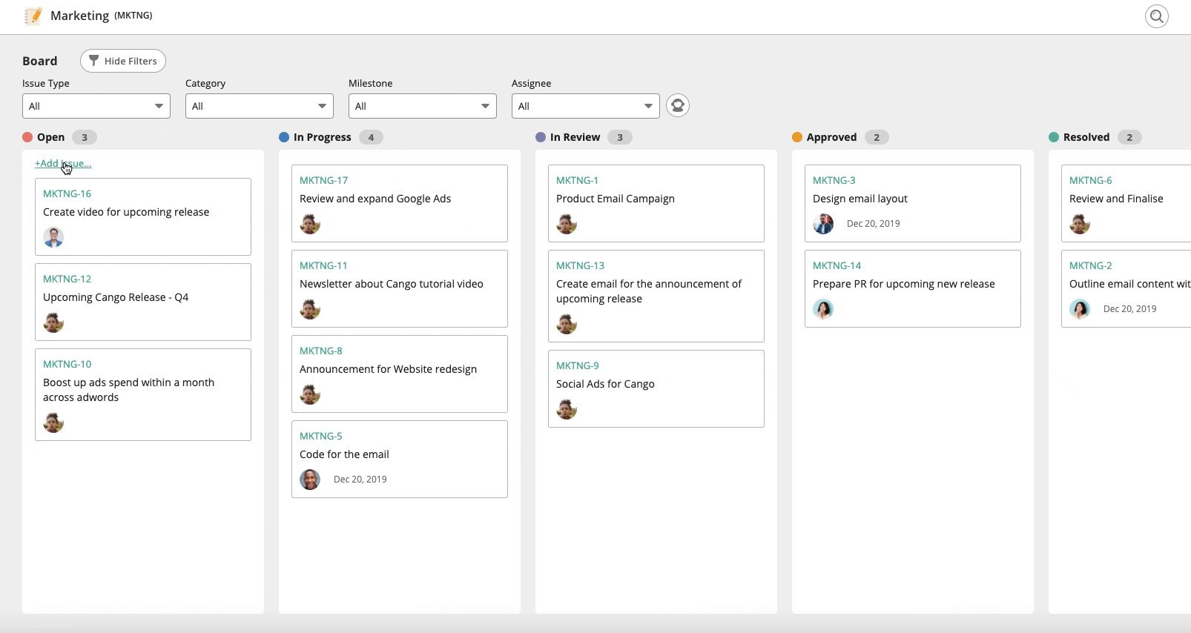
Task: Click the Marketing project notepad icon
Action: [x=33, y=16]
